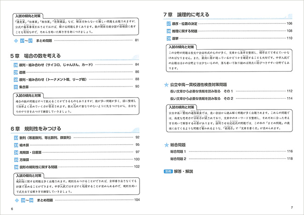Click number badge 30 beside トーナメント戦 entry
Image resolution: width=304 pixels, height=215 pixels.
pos(16,80)
